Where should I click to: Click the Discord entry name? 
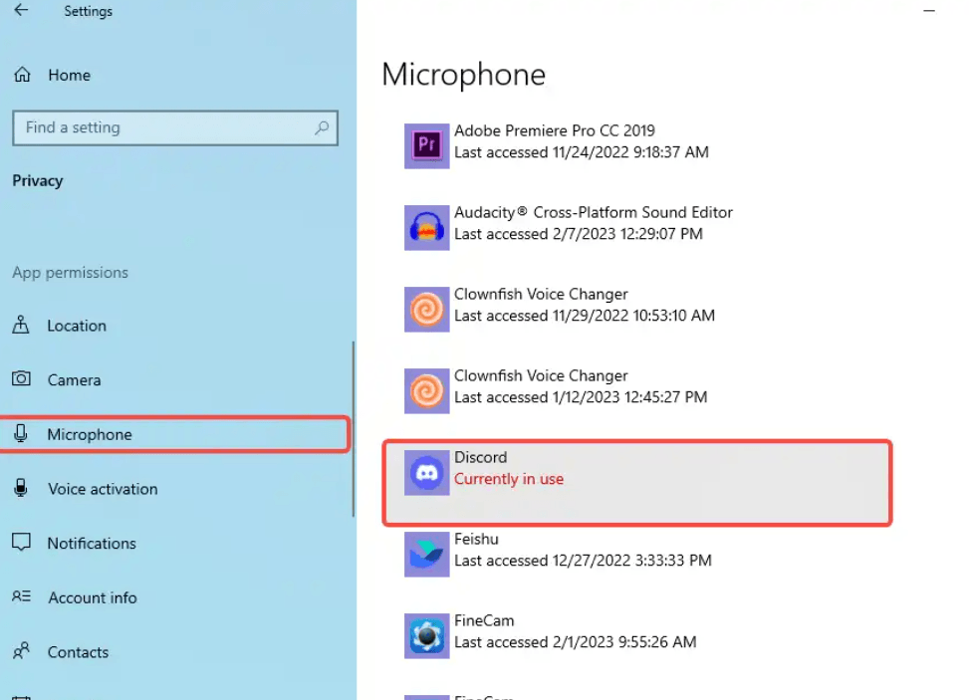click(x=480, y=457)
